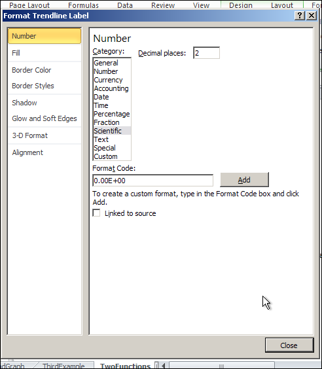Focus the Format Code text field
Screen dimensions: 322x369
[x=152, y=181]
